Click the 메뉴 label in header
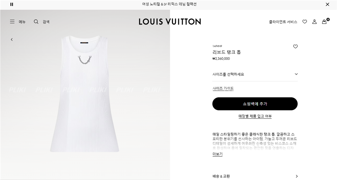This screenshot has height=180, width=337. (22, 22)
